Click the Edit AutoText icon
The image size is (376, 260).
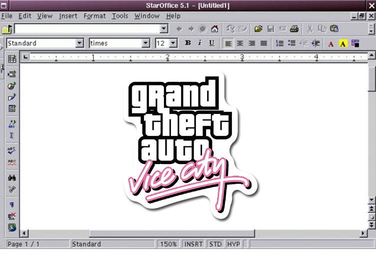pyautogui.click(x=12, y=124)
